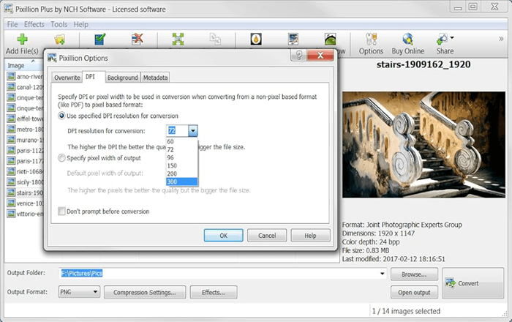Click the image icon beside canal-120
Screen dimensions: 512x322
(x=11, y=87)
